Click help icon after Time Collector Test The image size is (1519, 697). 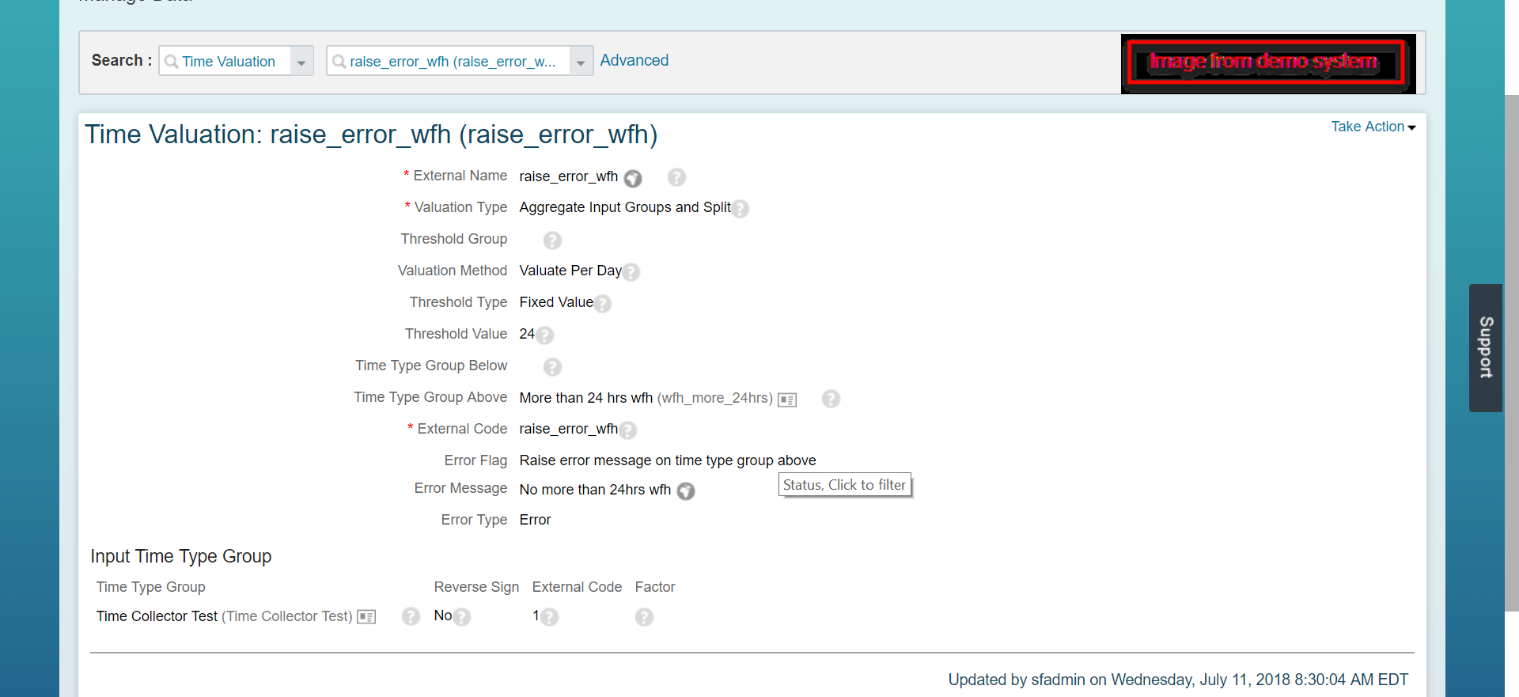(411, 616)
